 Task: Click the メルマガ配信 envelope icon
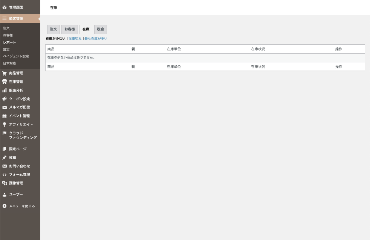pyautogui.click(x=5, y=107)
